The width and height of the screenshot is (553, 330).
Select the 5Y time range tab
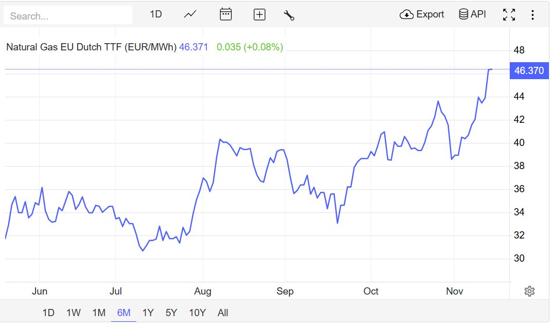171,313
